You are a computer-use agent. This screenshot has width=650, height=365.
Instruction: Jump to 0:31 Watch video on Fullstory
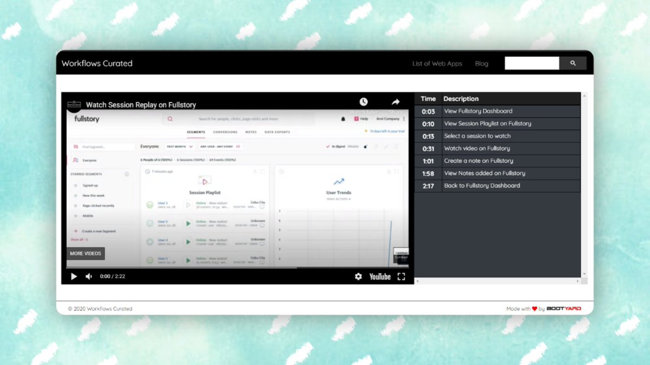pyautogui.click(x=498, y=149)
